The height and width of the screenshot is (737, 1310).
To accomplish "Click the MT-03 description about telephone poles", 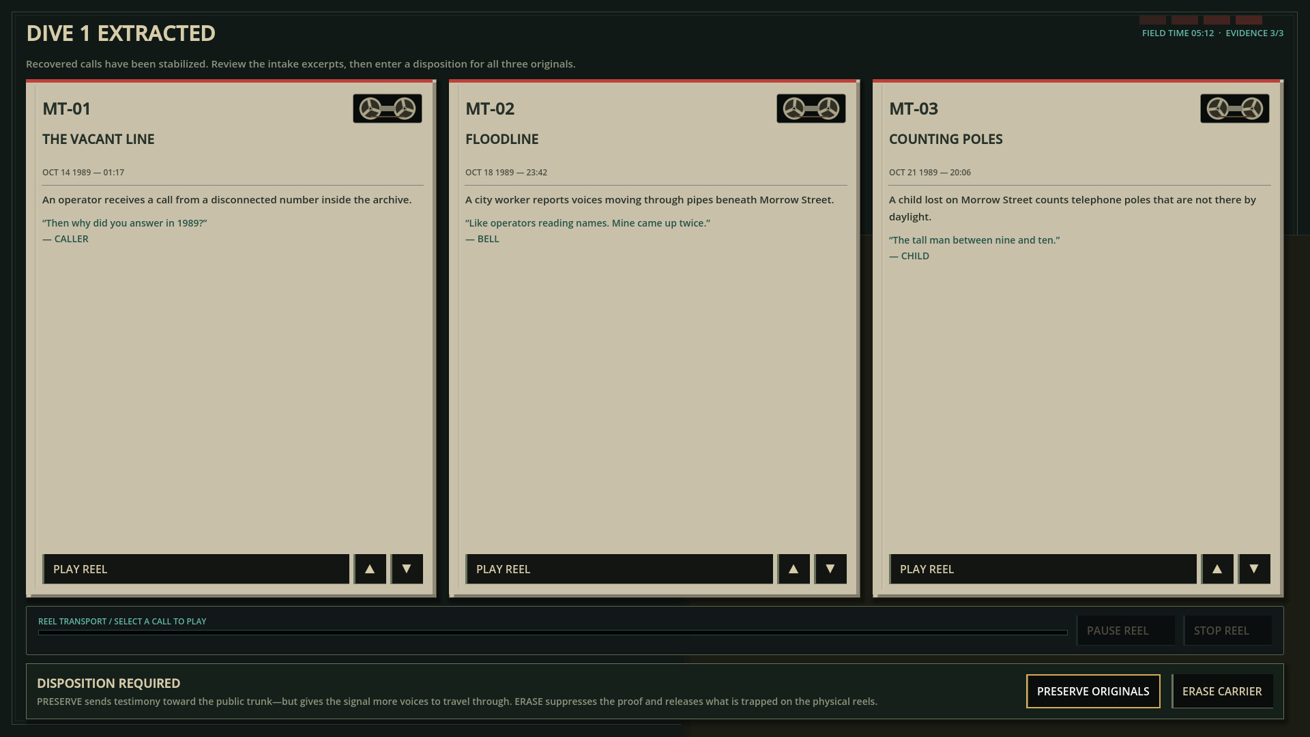I will [x=1073, y=208].
